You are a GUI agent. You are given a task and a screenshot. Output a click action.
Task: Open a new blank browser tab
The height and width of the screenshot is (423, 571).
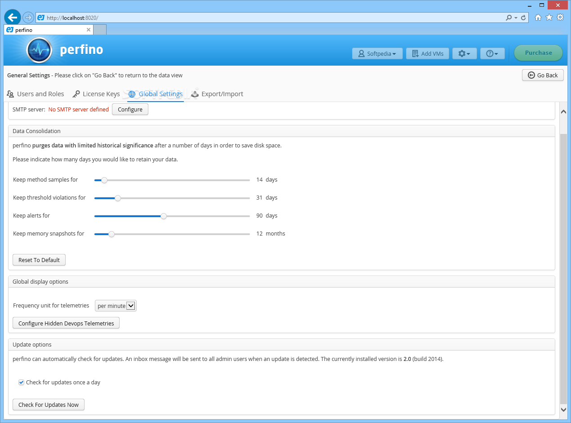(100, 30)
